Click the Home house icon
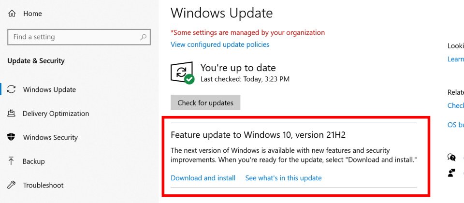The width and height of the screenshot is (464, 203). (12, 14)
